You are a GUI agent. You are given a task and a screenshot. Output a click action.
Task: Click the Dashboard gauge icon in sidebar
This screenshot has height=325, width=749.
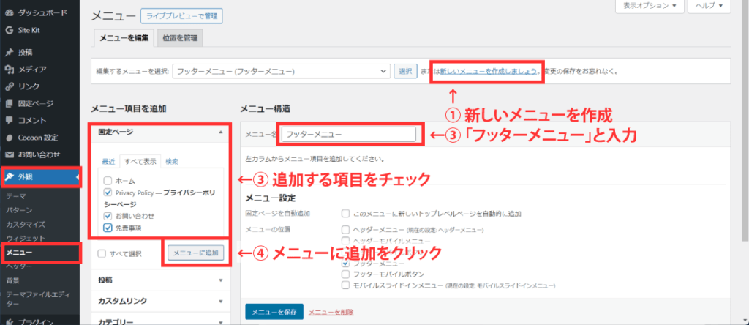click(x=9, y=13)
